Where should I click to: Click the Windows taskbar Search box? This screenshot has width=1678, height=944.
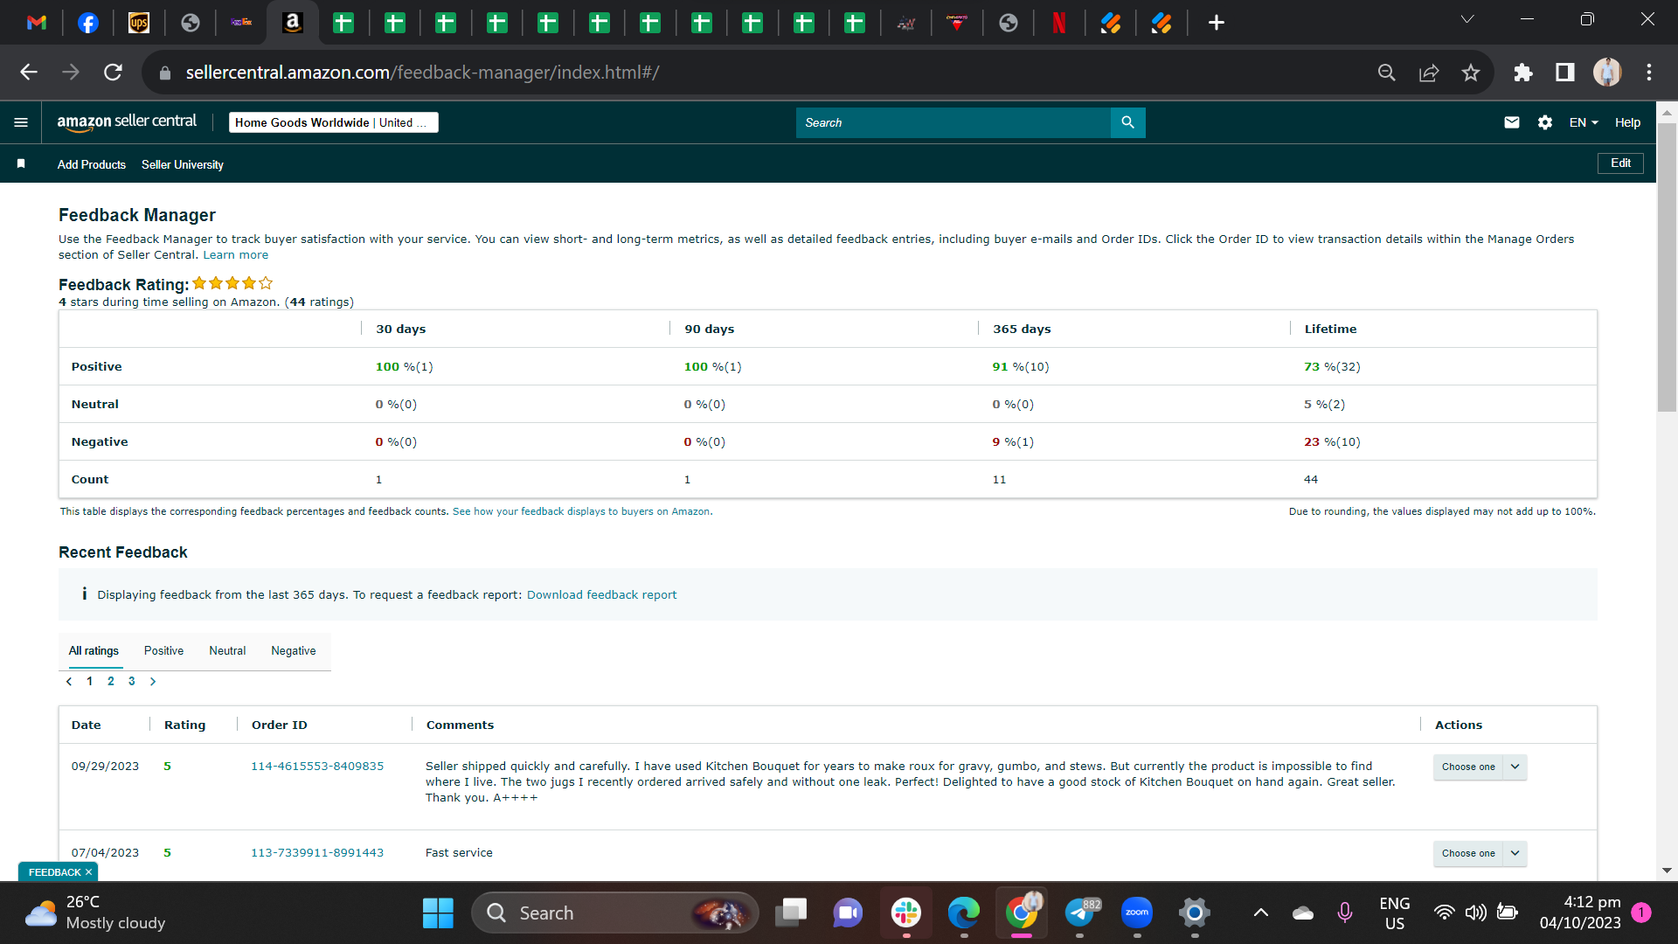click(x=615, y=913)
